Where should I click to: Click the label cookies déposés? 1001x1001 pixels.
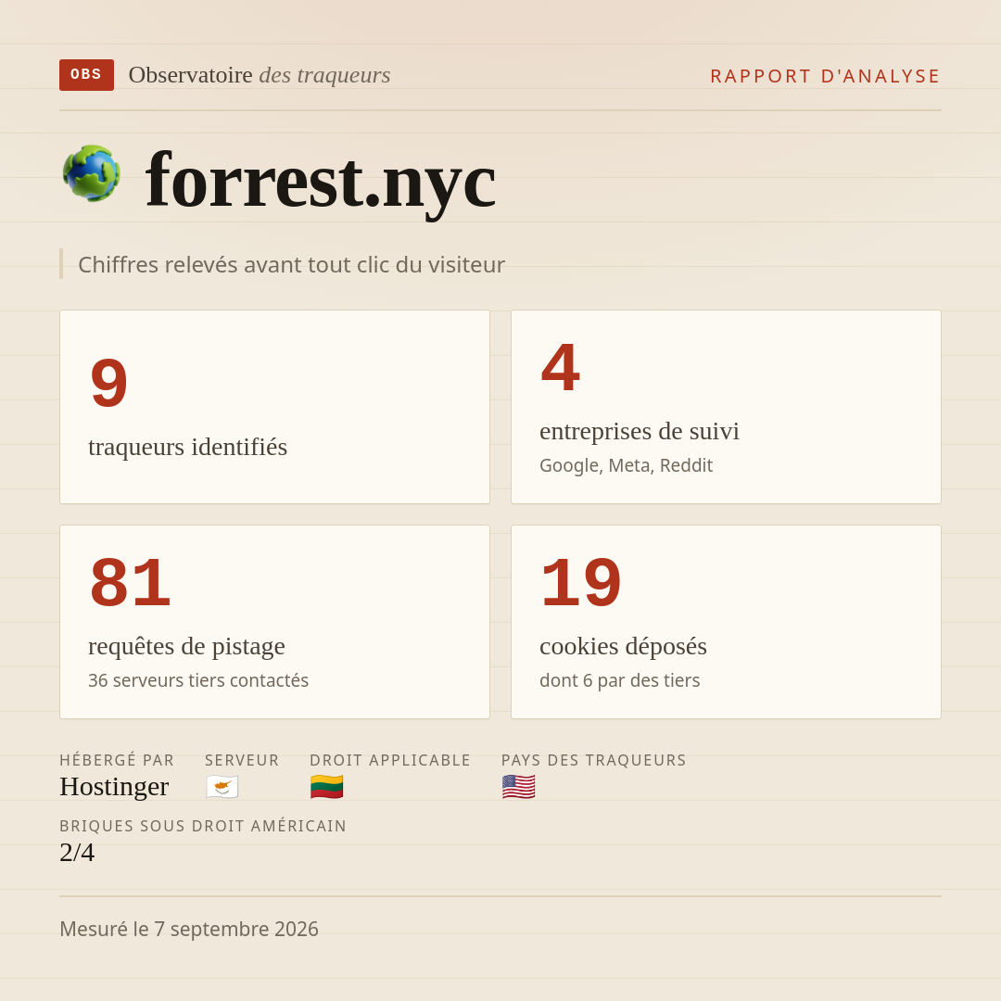[623, 646]
